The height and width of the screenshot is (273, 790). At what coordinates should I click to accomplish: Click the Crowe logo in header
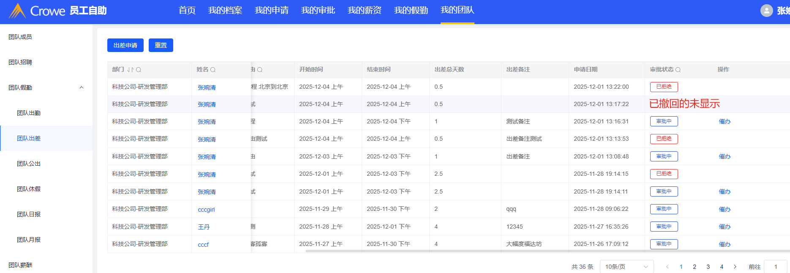click(18, 11)
